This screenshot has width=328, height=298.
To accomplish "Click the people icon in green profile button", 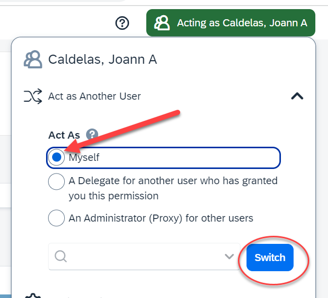I will [x=162, y=23].
